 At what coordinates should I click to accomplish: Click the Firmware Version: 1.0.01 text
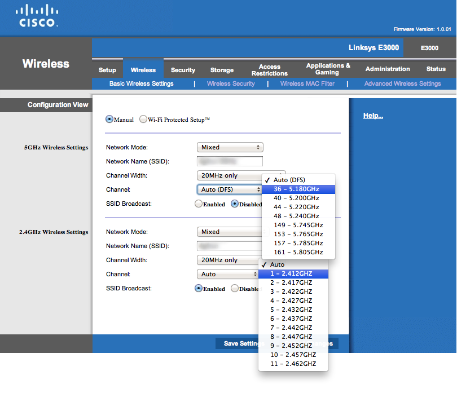pos(423,29)
